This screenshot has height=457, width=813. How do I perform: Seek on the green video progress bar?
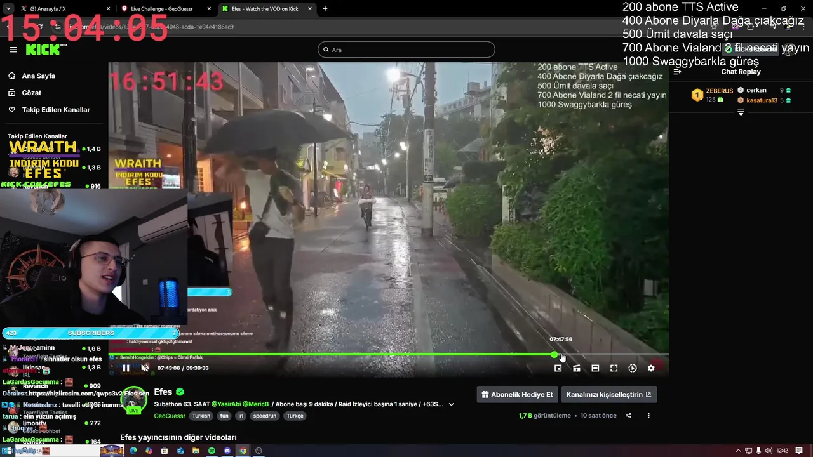point(388,354)
